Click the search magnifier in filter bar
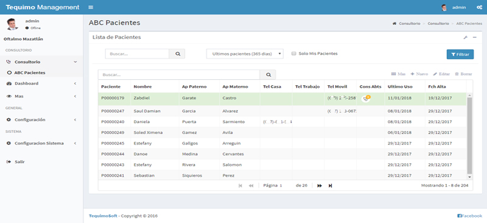The width and height of the screenshot is (487, 223). (x=177, y=54)
